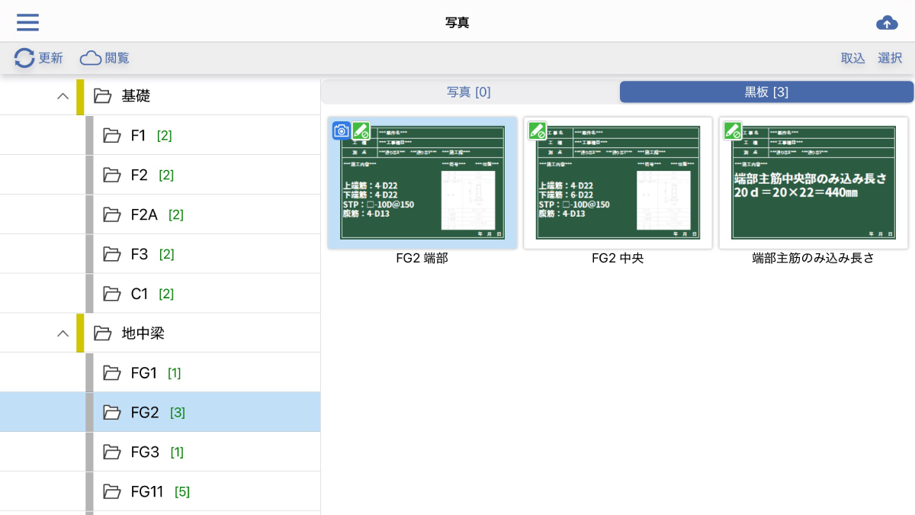Screen dimensions: 915x515
Task: Click the cloud browse (閲覧) icon
Action: (x=91, y=58)
